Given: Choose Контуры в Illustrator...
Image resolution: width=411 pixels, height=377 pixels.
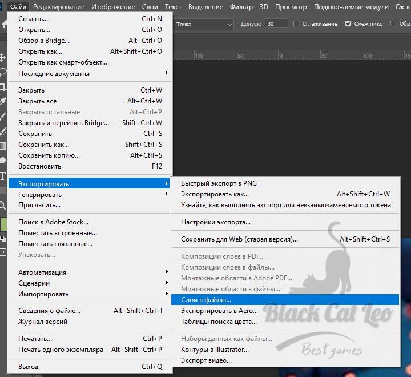Looking at the screenshot, I should point(285,350).
